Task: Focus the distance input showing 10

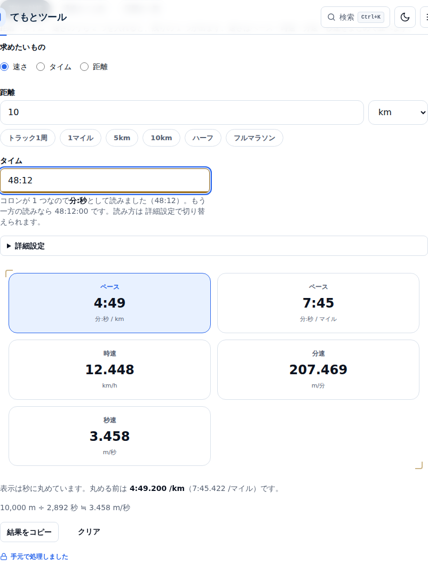Action: pyautogui.click(x=182, y=112)
